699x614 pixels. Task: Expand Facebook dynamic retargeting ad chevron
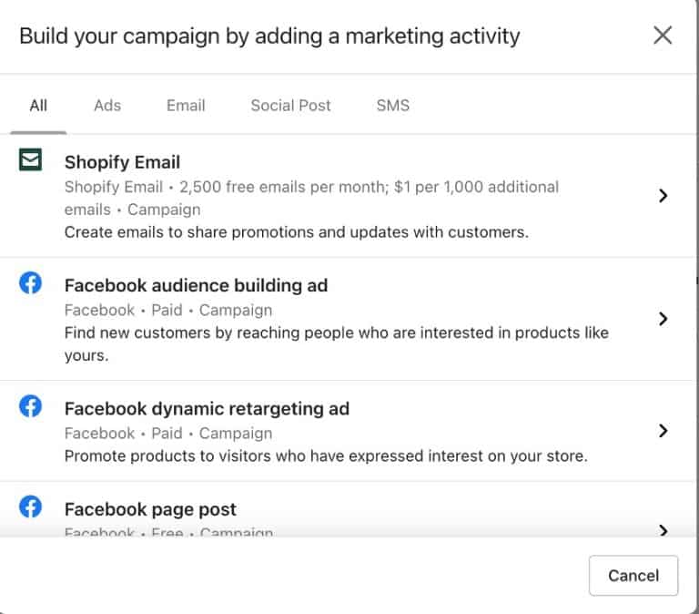664,431
